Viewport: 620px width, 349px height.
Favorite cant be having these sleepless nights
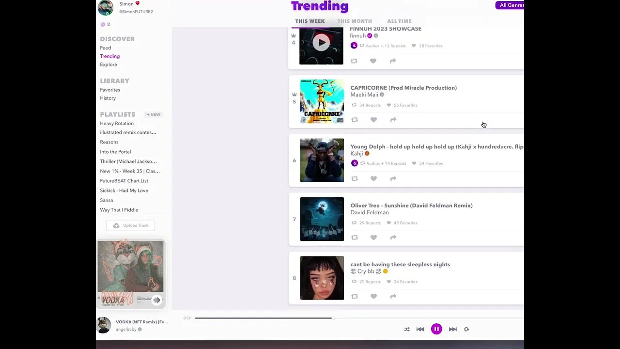click(373, 296)
